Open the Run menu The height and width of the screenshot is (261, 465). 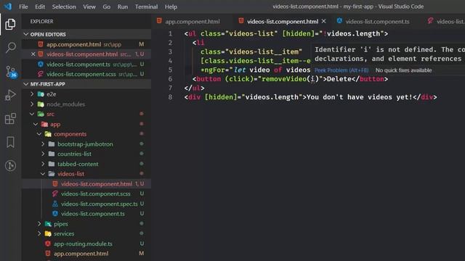123,7
